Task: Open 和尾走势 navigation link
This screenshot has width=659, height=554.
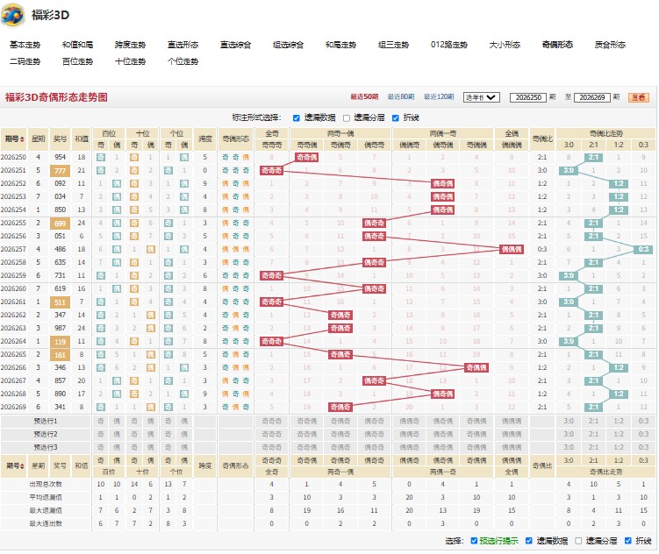Action: (x=340, y=45)
